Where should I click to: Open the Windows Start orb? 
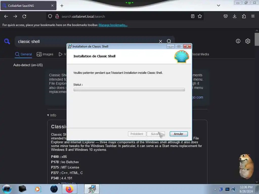pos(7,189)
